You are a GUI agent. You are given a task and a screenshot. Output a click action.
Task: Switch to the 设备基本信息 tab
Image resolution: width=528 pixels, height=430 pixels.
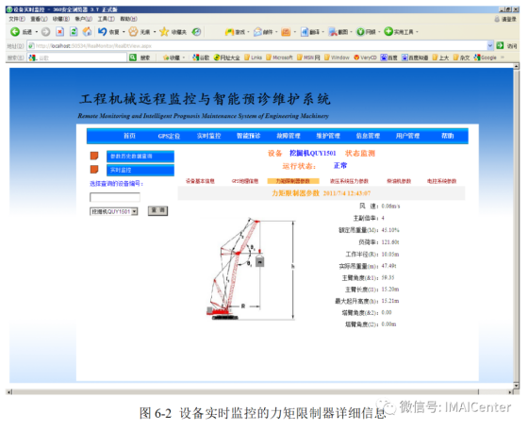click(200, 181)
